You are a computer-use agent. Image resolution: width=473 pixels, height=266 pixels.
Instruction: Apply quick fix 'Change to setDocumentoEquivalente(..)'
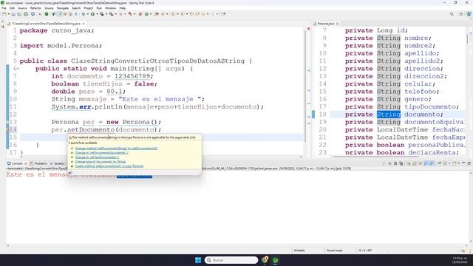(102, 153)
